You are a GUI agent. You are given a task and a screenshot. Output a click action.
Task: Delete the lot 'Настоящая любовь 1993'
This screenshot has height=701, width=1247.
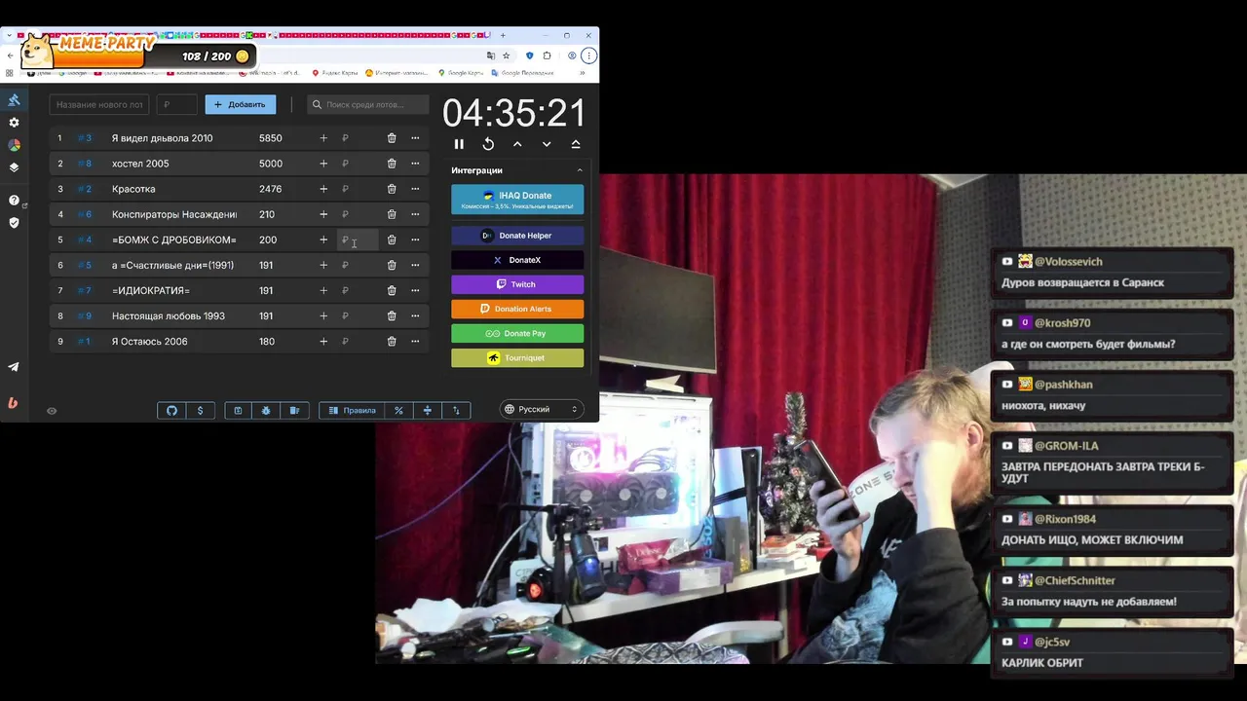coord(392,315)
